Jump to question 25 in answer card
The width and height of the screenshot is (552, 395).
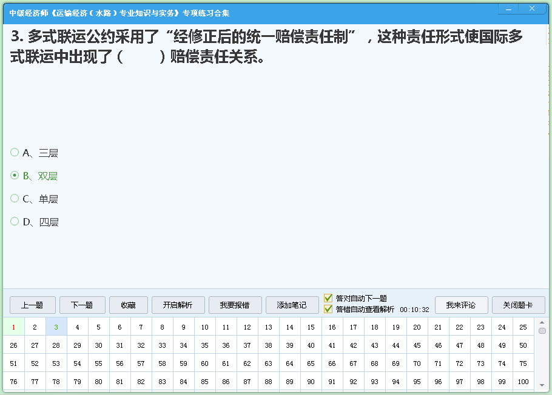tap(523, 327)
